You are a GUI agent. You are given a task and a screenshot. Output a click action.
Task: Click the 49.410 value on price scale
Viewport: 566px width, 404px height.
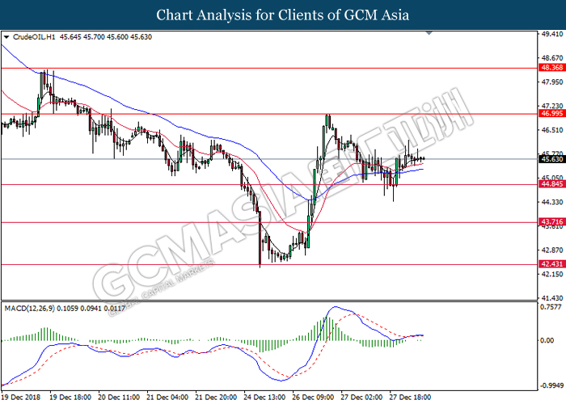pos(551,35)
